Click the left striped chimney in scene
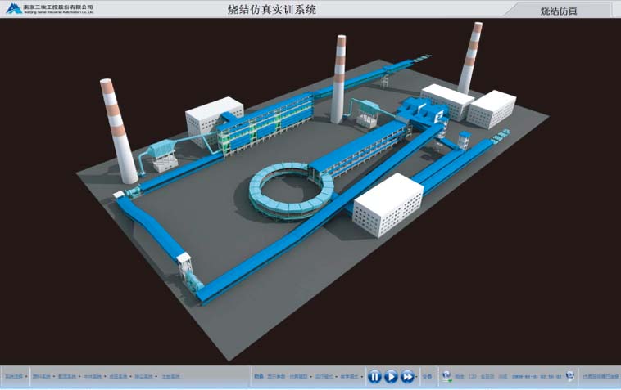The height and width of the screenshot is (390, 621). click(118, 131)
